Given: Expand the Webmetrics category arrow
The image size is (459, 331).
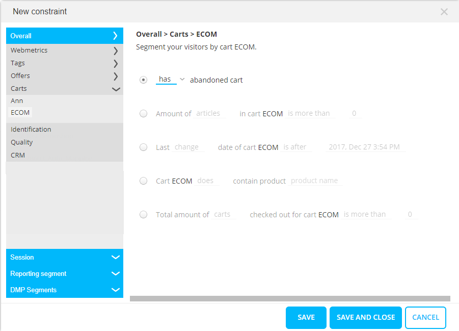Looking at the screenshot, I should click(x=116, y=50).
